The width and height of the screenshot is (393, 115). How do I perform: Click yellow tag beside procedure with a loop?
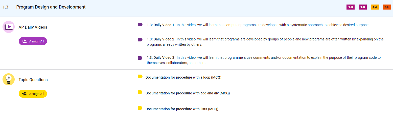(140, 76)
